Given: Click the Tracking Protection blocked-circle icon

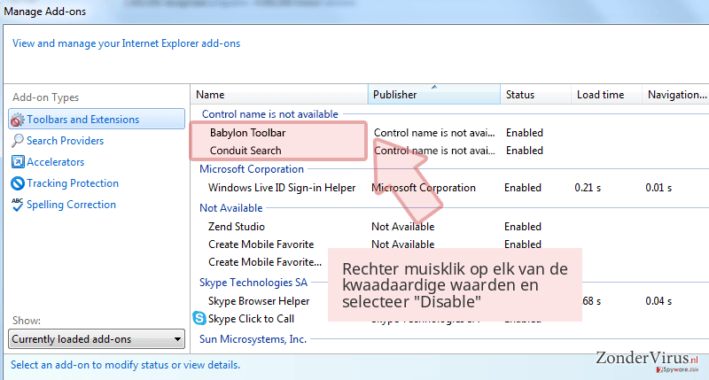Looking at the screenshot, I should (x=17, y=183).
